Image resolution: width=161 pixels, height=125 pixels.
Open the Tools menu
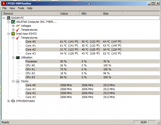click(x=21, y=8)
